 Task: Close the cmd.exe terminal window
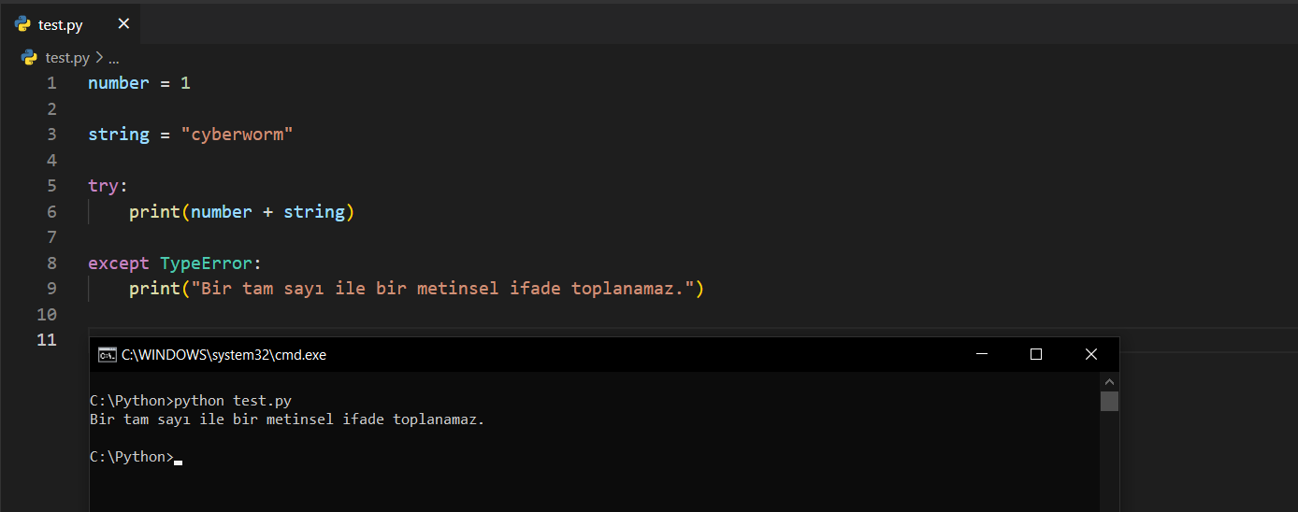pos(1090,354)
